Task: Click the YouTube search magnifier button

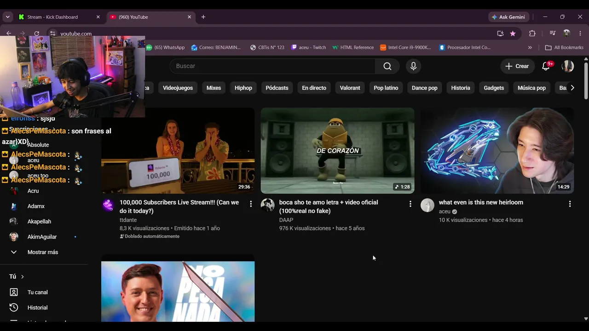Action: [387, 66]
